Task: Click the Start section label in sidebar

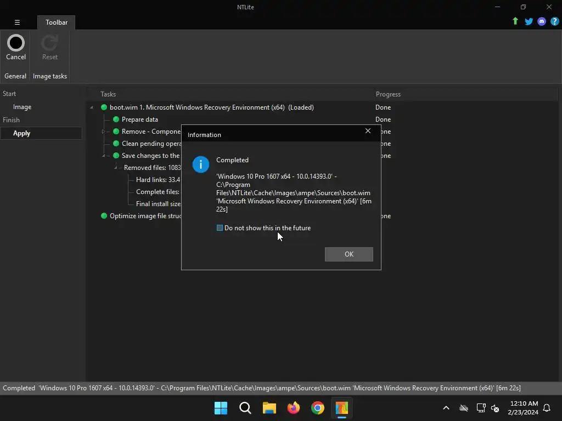Action: [x=9, y=94]
